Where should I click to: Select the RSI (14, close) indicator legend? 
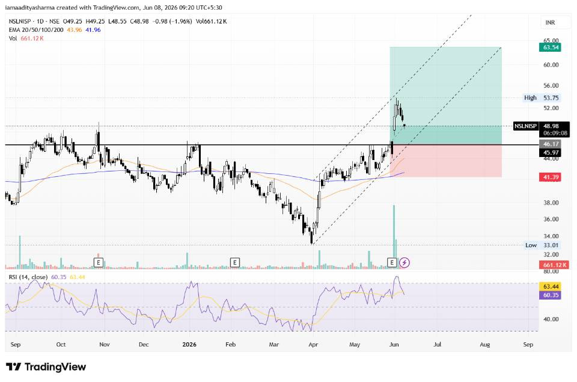point(28,277)
